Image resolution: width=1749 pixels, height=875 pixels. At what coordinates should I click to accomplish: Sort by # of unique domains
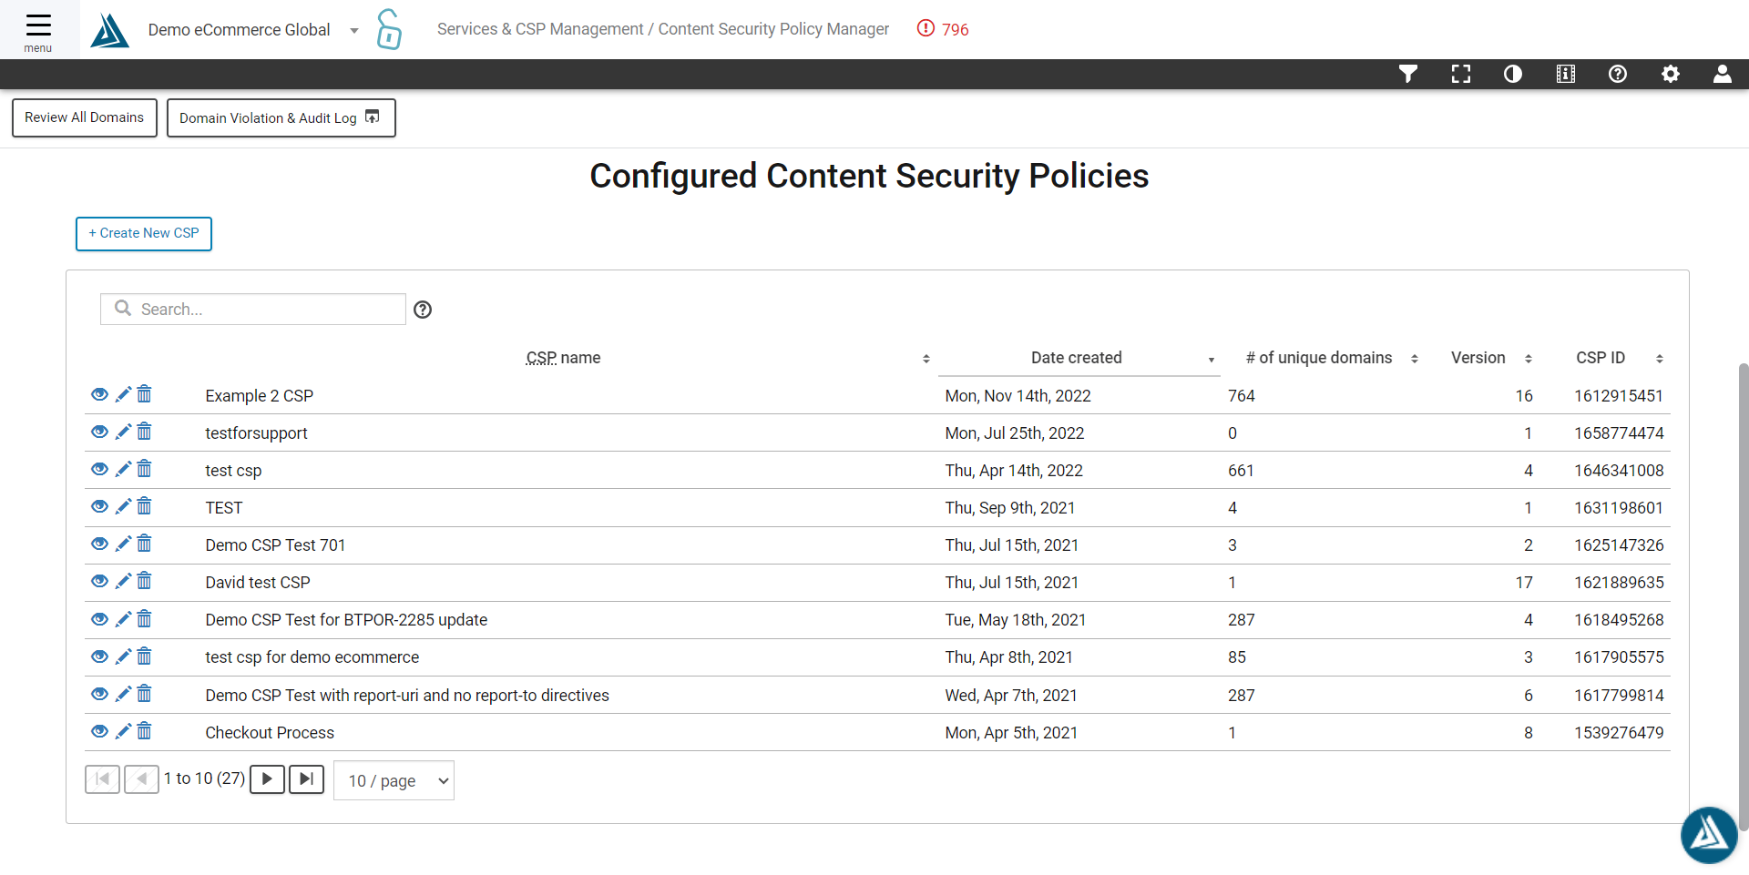(1414, 359)
